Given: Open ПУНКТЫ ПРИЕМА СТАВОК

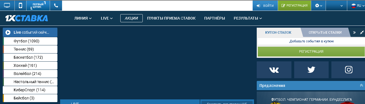Looking at the screenshot, I should click(171, 18).
